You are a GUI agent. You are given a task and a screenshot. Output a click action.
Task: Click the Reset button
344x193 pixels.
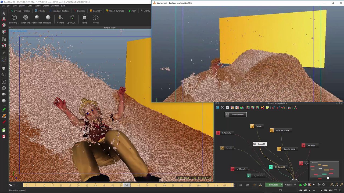[x=289, y=185]
